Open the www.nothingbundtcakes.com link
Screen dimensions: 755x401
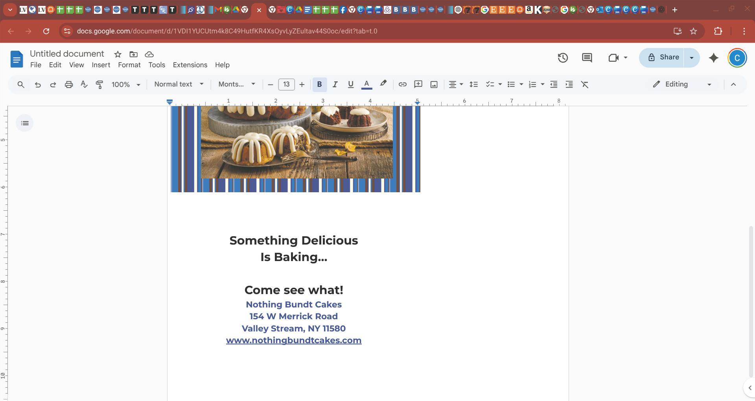coord(294,340)
